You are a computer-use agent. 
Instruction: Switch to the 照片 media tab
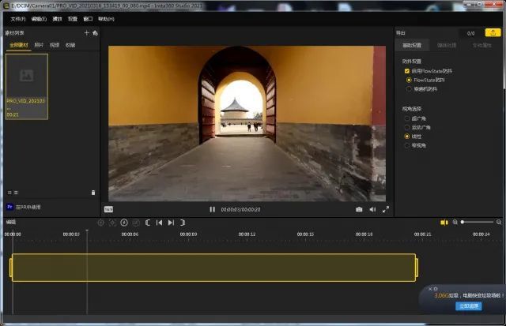(39, 45)
